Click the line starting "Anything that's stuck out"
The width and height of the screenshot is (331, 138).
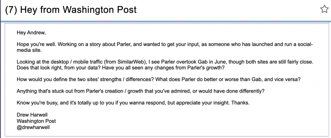click(x=141, y=91)
